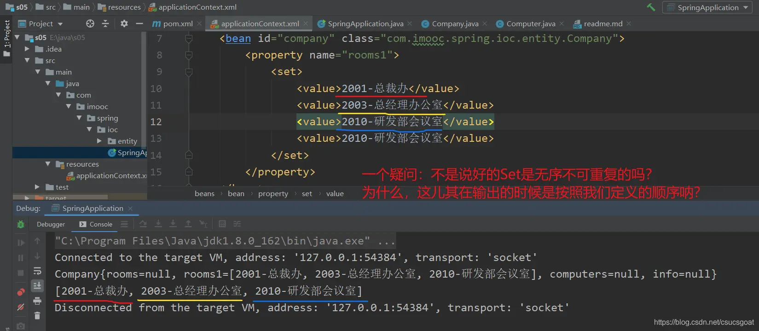The width and height of the screenshot is (759, 331).
Task: Click the console Down stack trace arrow
Action: 37,256
